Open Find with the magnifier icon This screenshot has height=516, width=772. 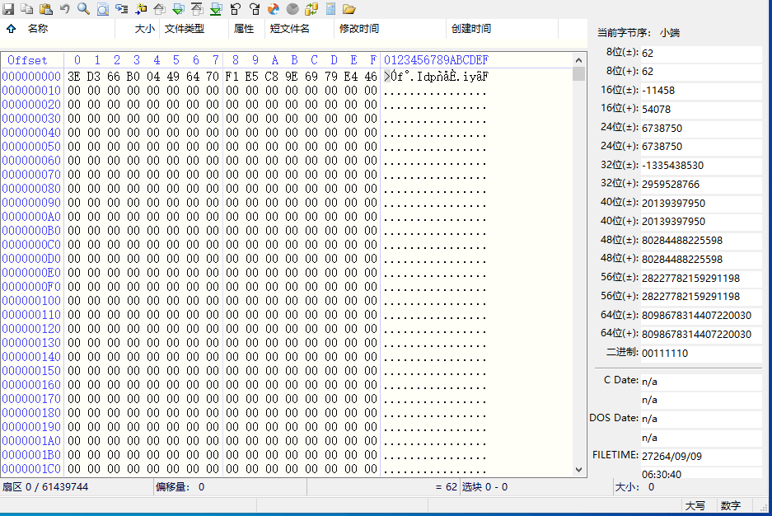83,9
